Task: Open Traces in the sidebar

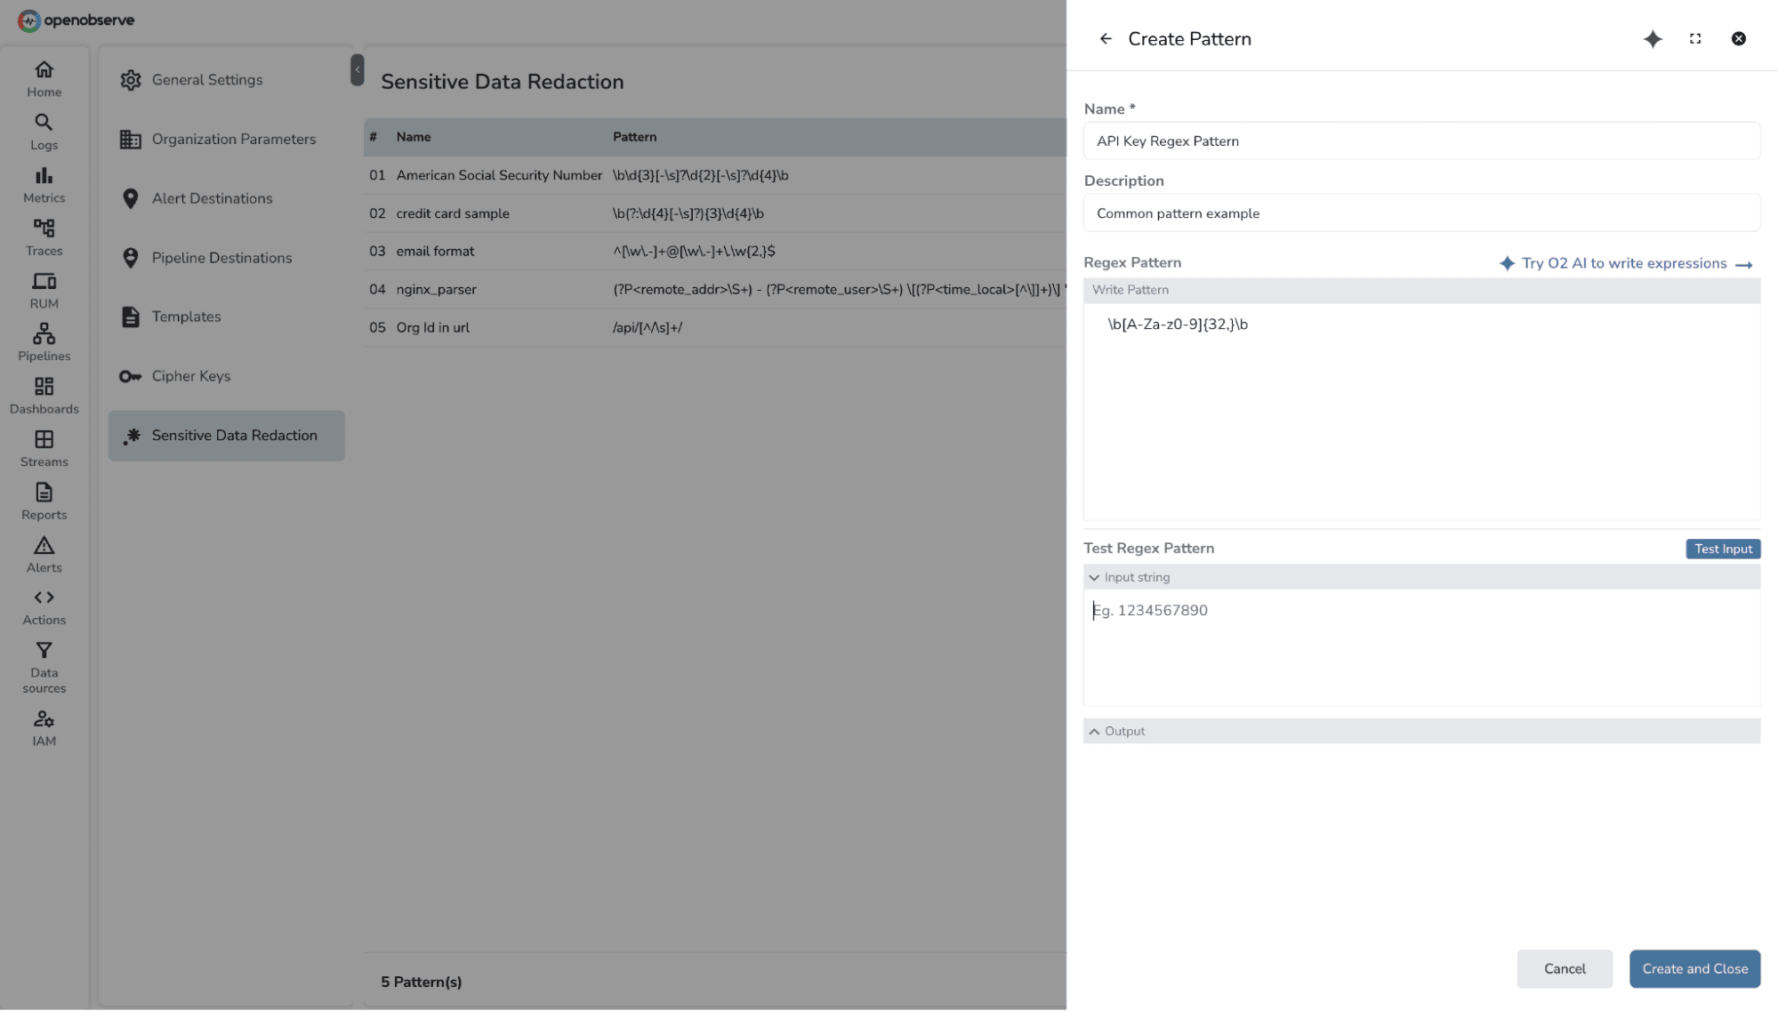Action: 44,237
